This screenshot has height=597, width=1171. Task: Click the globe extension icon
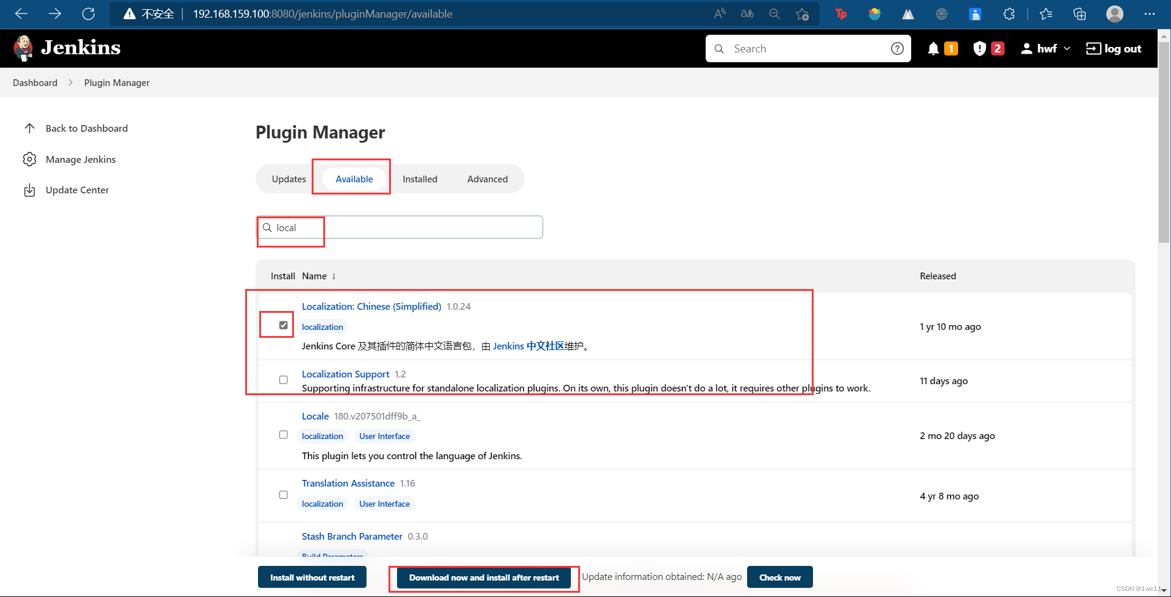click(x=942, y=13)
